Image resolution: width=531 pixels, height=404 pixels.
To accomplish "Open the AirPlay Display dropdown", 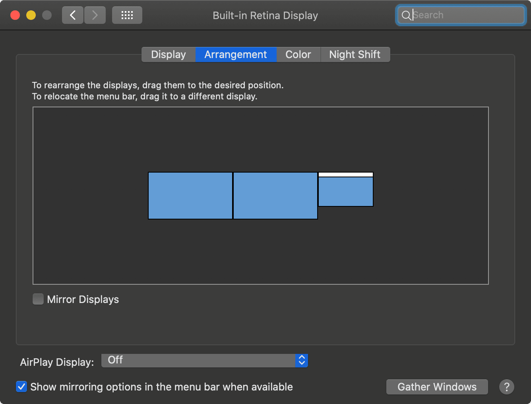I will (x=199, y=360).
